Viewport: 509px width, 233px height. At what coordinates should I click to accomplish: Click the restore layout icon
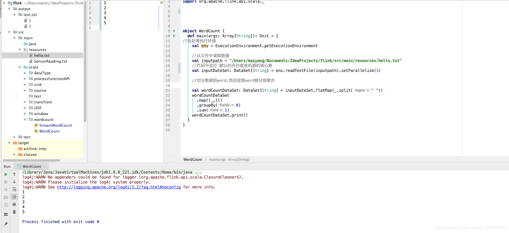(x=6, y=214)
